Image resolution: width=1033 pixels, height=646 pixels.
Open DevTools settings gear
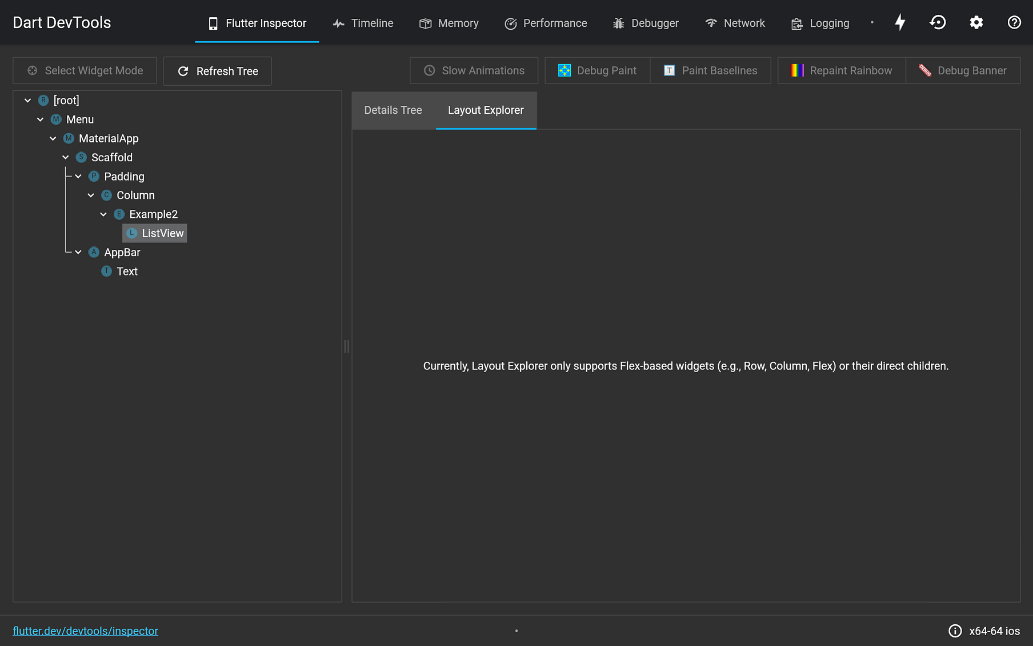coord(976,22)
